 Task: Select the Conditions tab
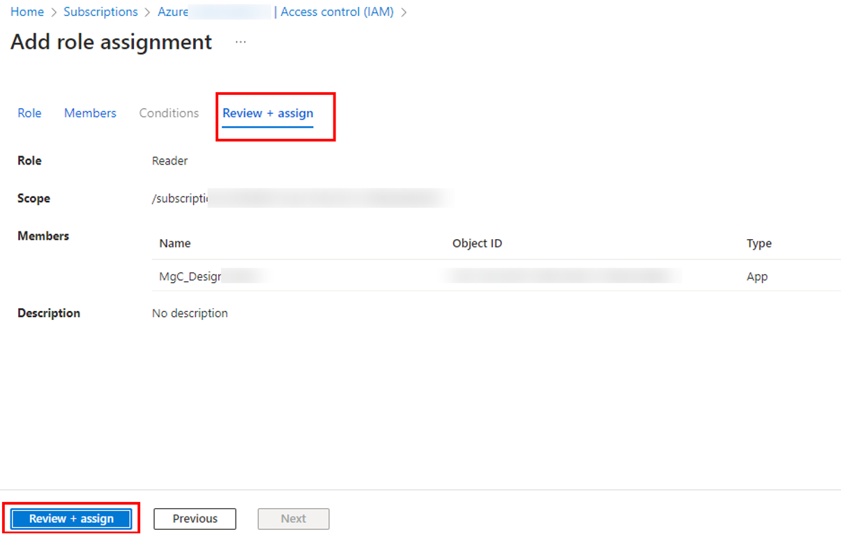(169, 113)
